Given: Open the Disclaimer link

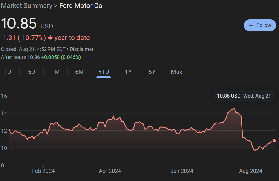Looking at the screenshot, I should [81, 49].
